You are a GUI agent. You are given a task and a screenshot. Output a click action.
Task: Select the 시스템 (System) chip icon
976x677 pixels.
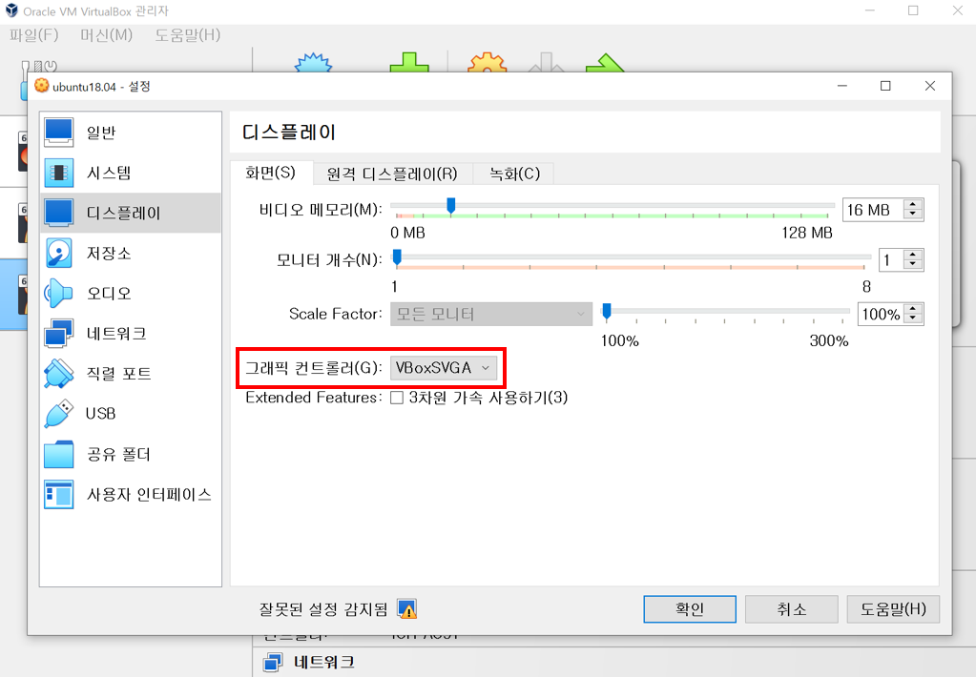tap(59, 173)
